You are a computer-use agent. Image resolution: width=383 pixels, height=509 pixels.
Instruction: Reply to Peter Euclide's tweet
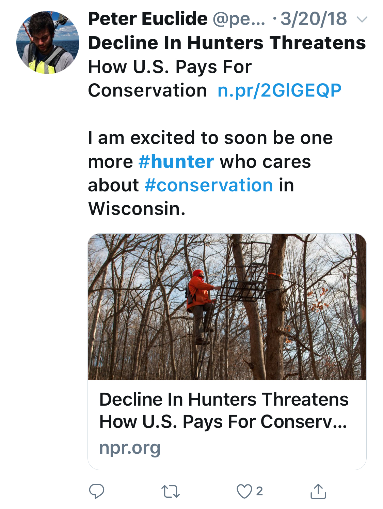(x=96, y=491)
